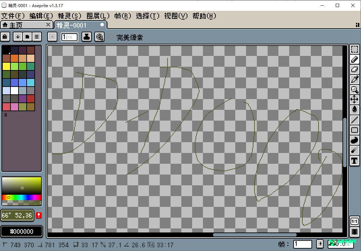361x251 pixels.
Task: Select the move tool
Action: click(355, 100)
